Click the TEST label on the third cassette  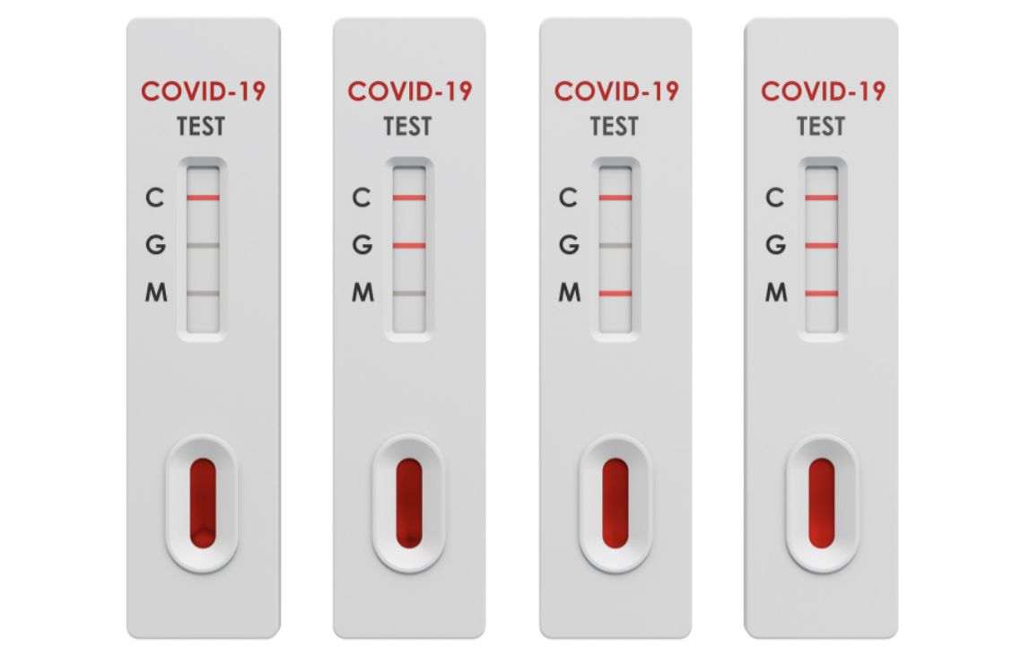615,127
